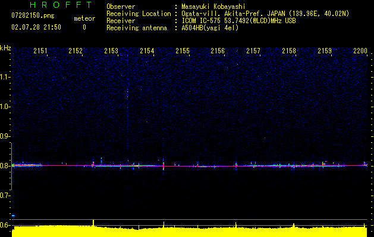Select the file name 07282150.png

tap(33, 16)
